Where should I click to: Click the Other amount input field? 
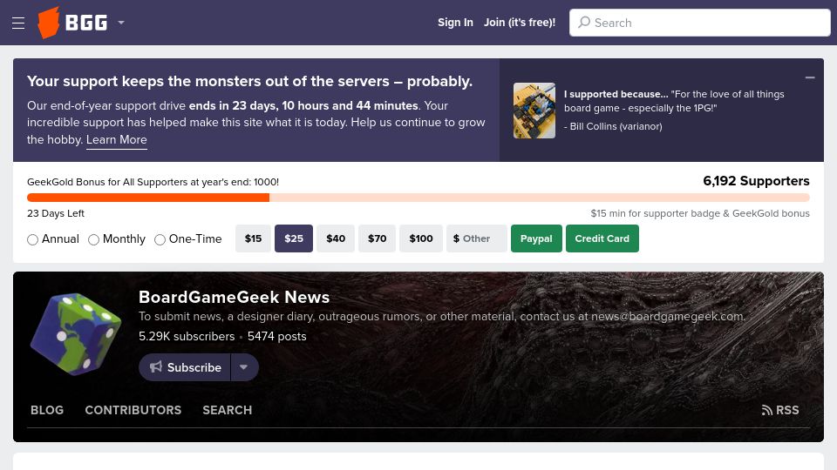(x=477, y=238)
